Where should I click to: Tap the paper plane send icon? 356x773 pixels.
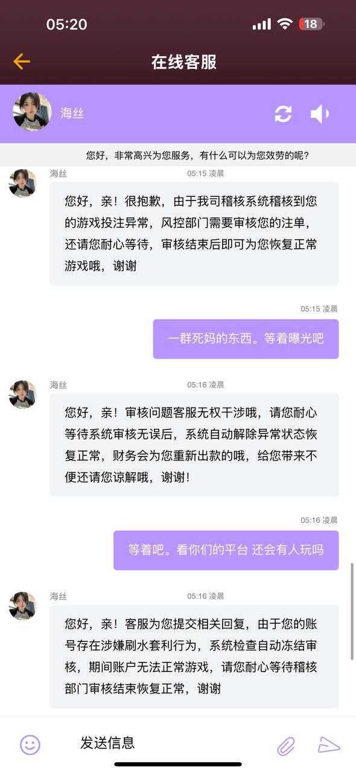329,745
